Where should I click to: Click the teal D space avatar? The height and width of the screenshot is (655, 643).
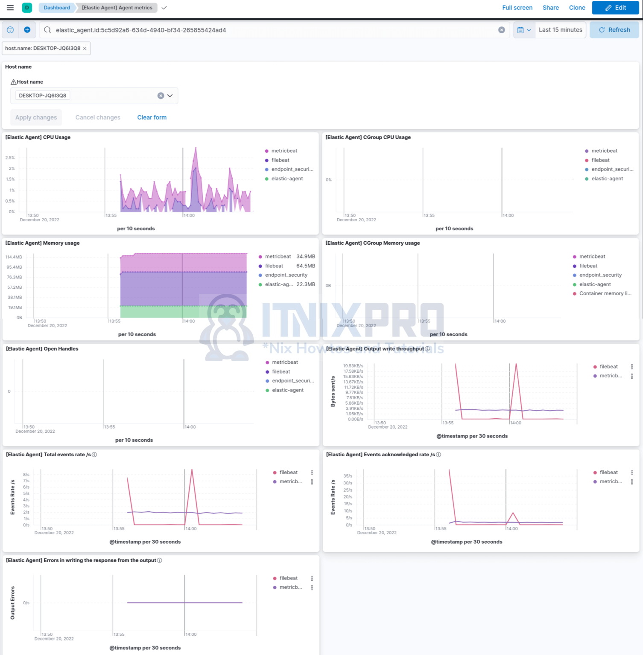coord(26,8)
